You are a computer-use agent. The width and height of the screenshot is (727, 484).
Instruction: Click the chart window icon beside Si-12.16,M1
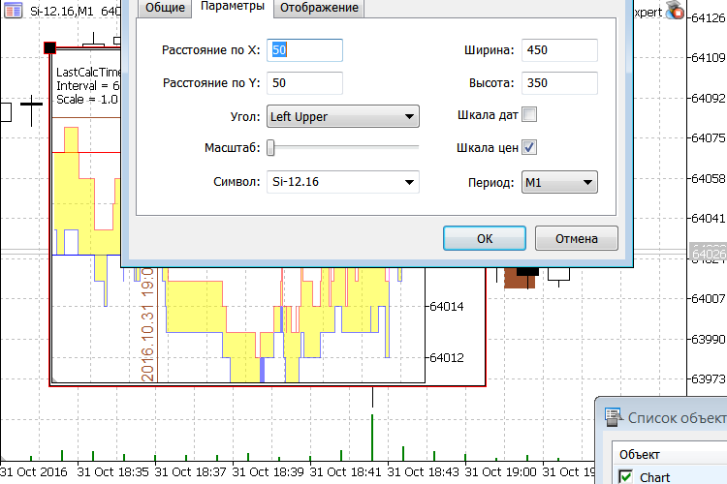[13, 11]
